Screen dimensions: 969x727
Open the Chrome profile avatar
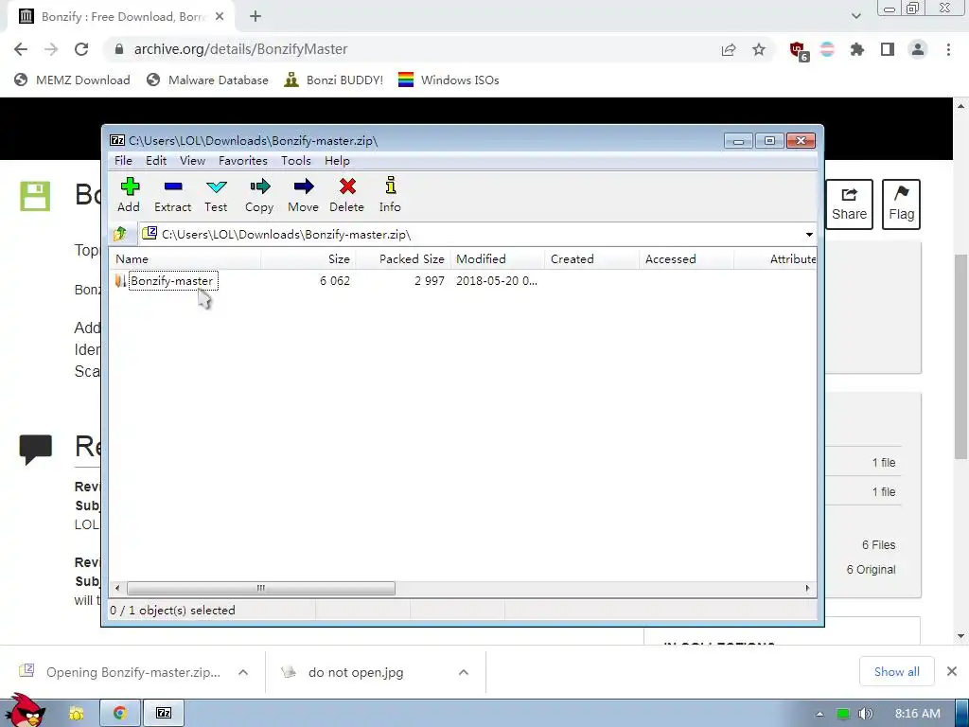(918, 49)
